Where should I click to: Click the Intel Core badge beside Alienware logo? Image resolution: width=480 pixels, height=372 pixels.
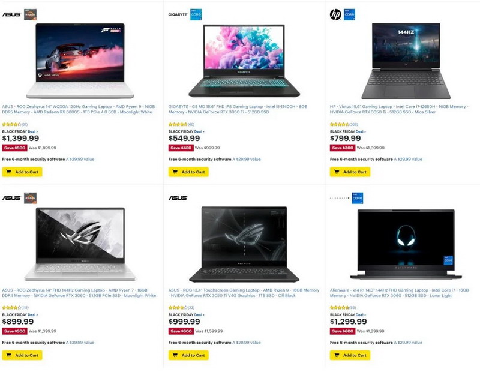tap(357, 198)
